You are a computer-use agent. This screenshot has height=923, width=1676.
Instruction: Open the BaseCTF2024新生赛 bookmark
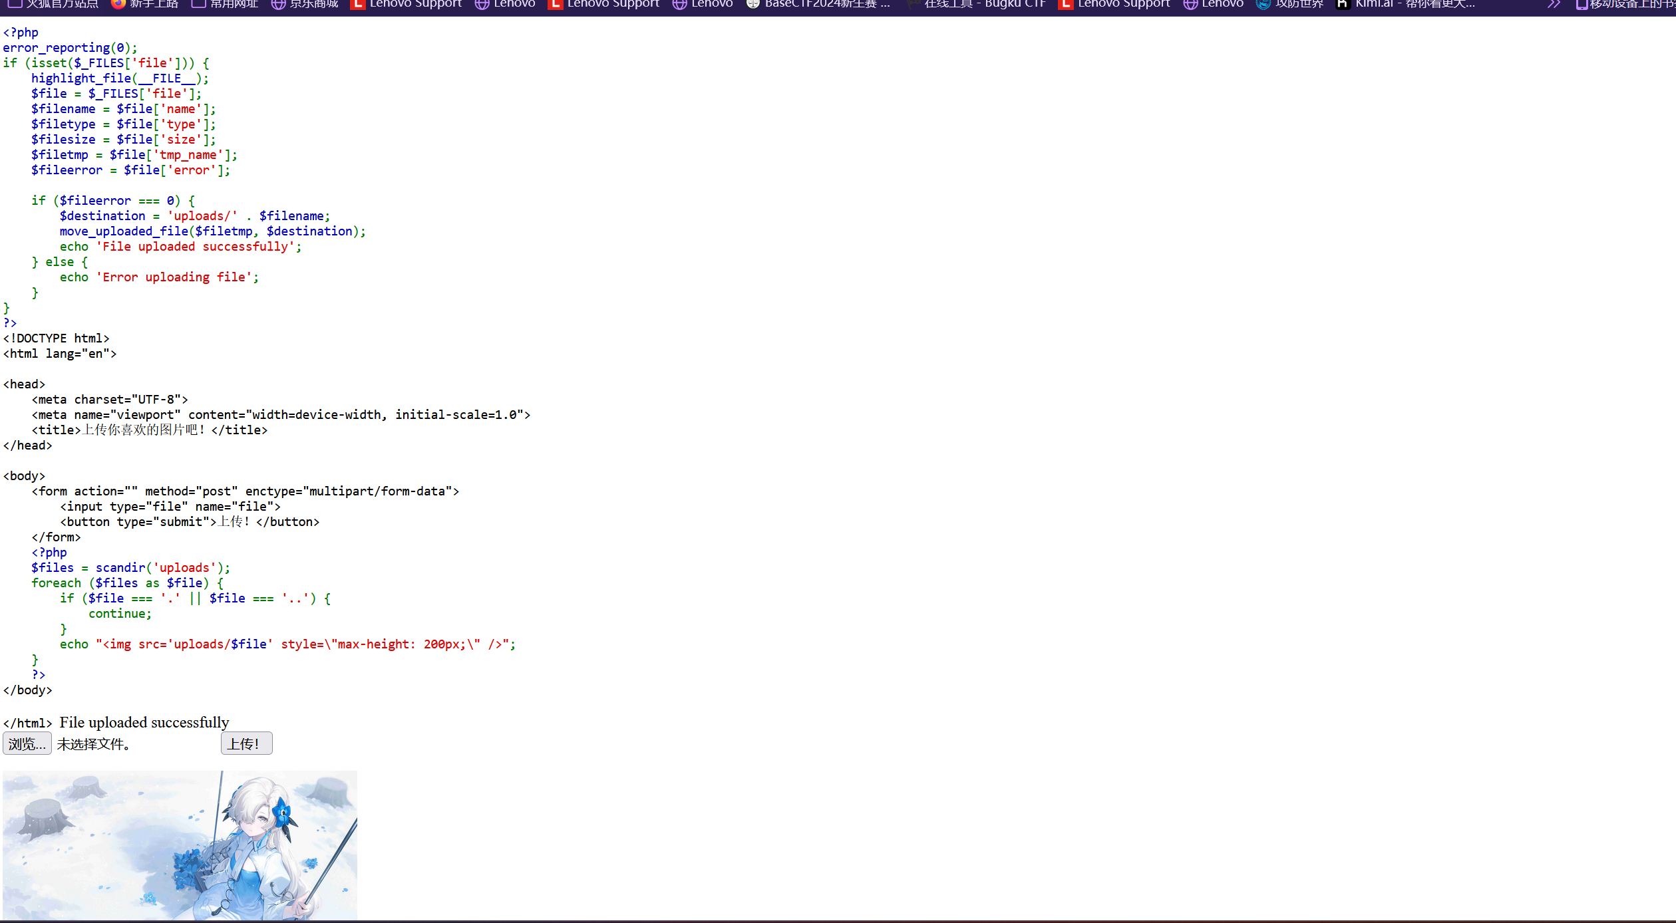click(x=818, y=4)
